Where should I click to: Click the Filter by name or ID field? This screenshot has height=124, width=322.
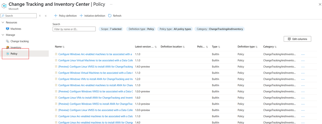point(74,29)
